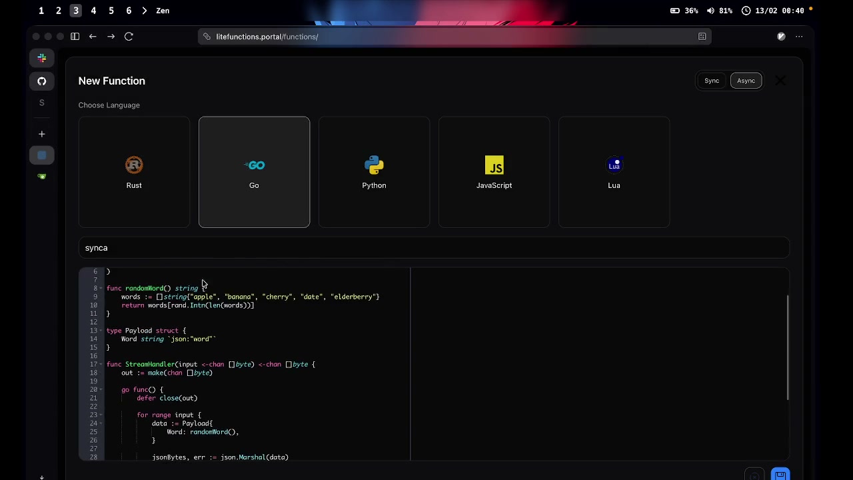Click the bottom sidebar download arrow icon
Viewport: 853px width, 480px height.
[x=42, y=477]
